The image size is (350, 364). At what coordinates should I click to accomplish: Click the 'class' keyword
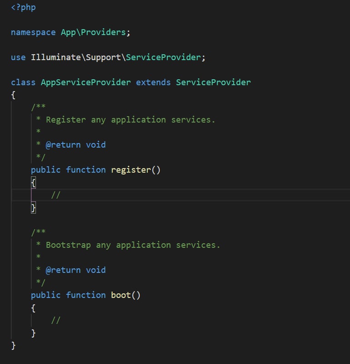click(23, 82)
